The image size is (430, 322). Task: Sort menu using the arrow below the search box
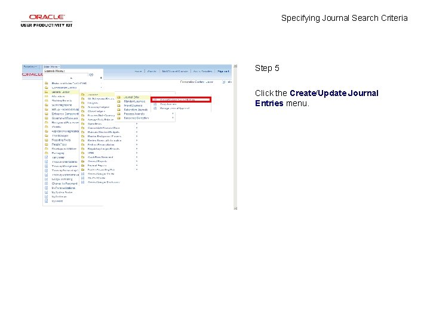click(71, 78)
